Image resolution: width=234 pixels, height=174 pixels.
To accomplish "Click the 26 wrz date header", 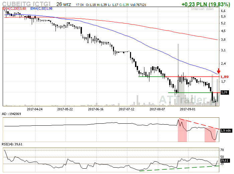I will 64,4.
